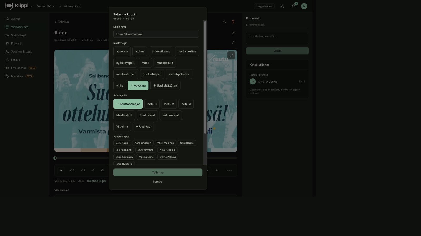The width and height of the screenshot is (421, 236).
Task: Click the Tallenna save button
Action: (158, 173)
